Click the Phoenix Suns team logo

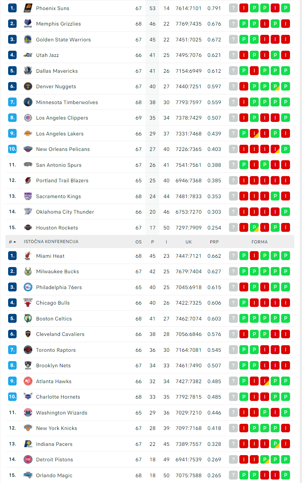(27, 8)
